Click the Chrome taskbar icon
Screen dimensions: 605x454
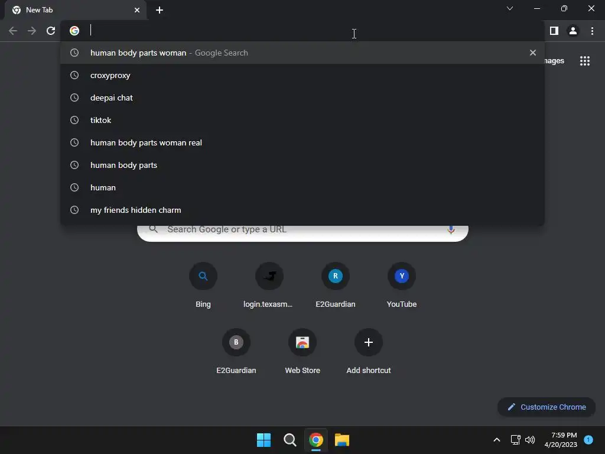[316, 440]
